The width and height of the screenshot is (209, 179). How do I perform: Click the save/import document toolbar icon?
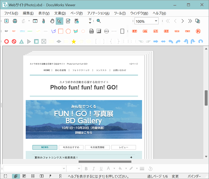point(6,21)
